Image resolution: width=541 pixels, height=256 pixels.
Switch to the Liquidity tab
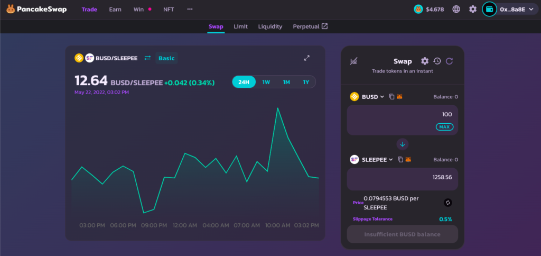(270, 26)
